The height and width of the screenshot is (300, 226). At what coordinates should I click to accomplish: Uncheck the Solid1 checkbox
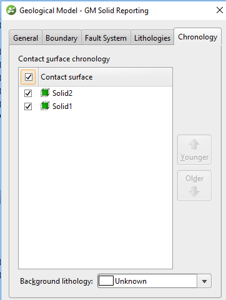(x=28, y=106)
